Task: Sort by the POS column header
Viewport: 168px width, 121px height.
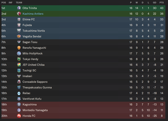Action: coord(4,3)
